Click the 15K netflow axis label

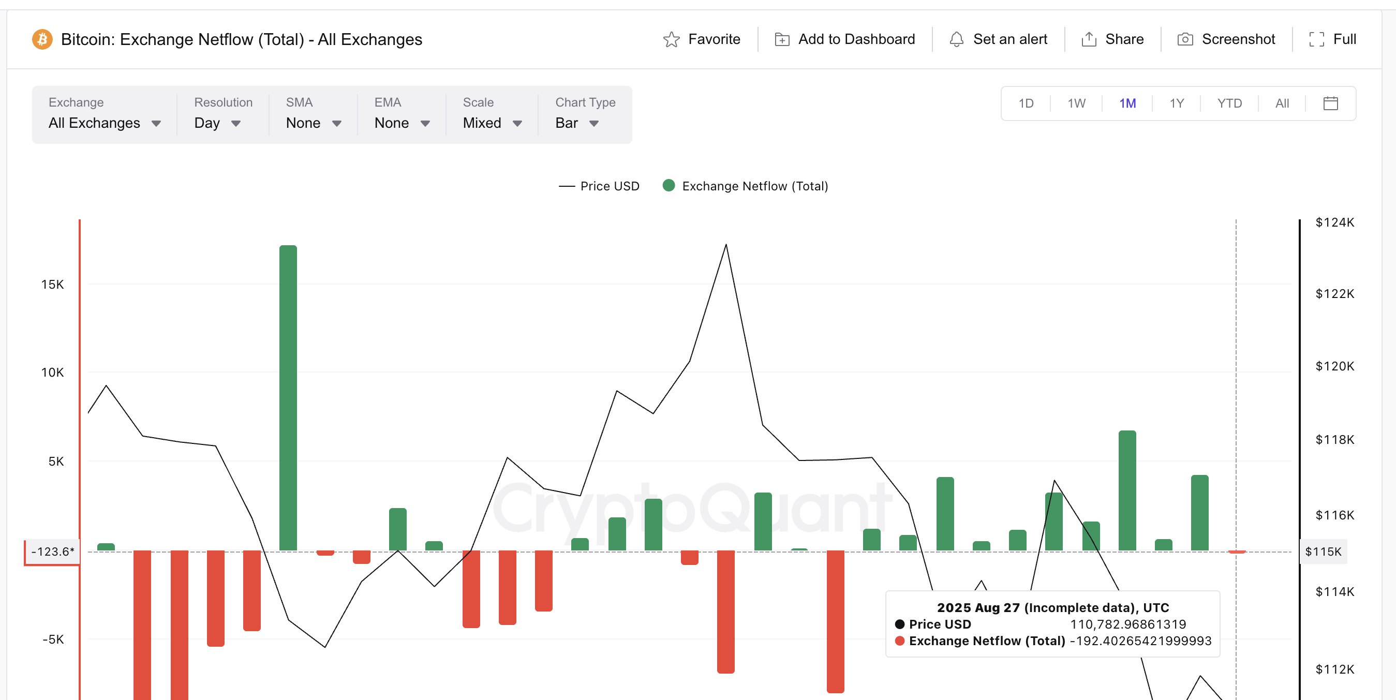click(52, 285)
